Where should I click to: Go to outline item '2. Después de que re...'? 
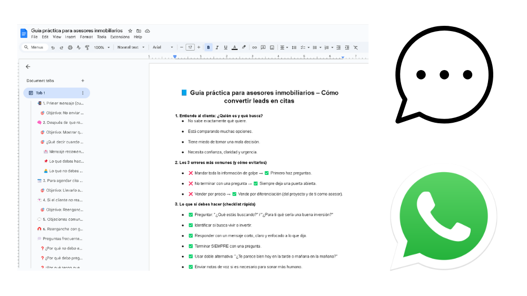pyautogui.click(x=60, y=123)
